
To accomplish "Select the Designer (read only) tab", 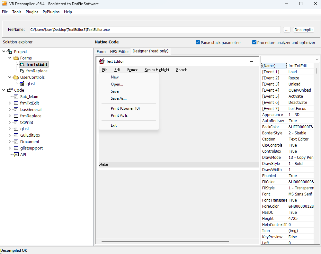I will click(x=150, y=51).
